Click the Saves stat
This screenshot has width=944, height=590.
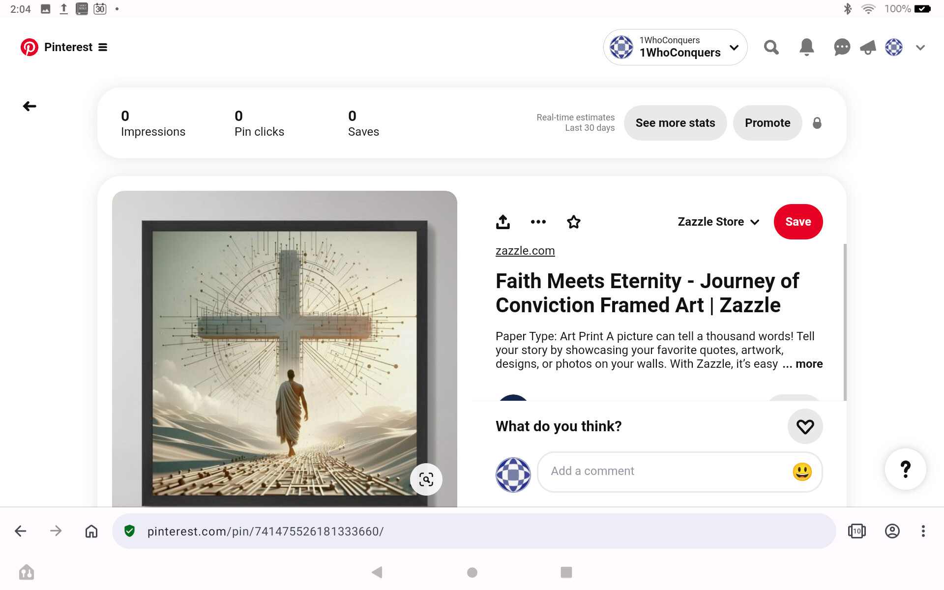pos(363,123)
